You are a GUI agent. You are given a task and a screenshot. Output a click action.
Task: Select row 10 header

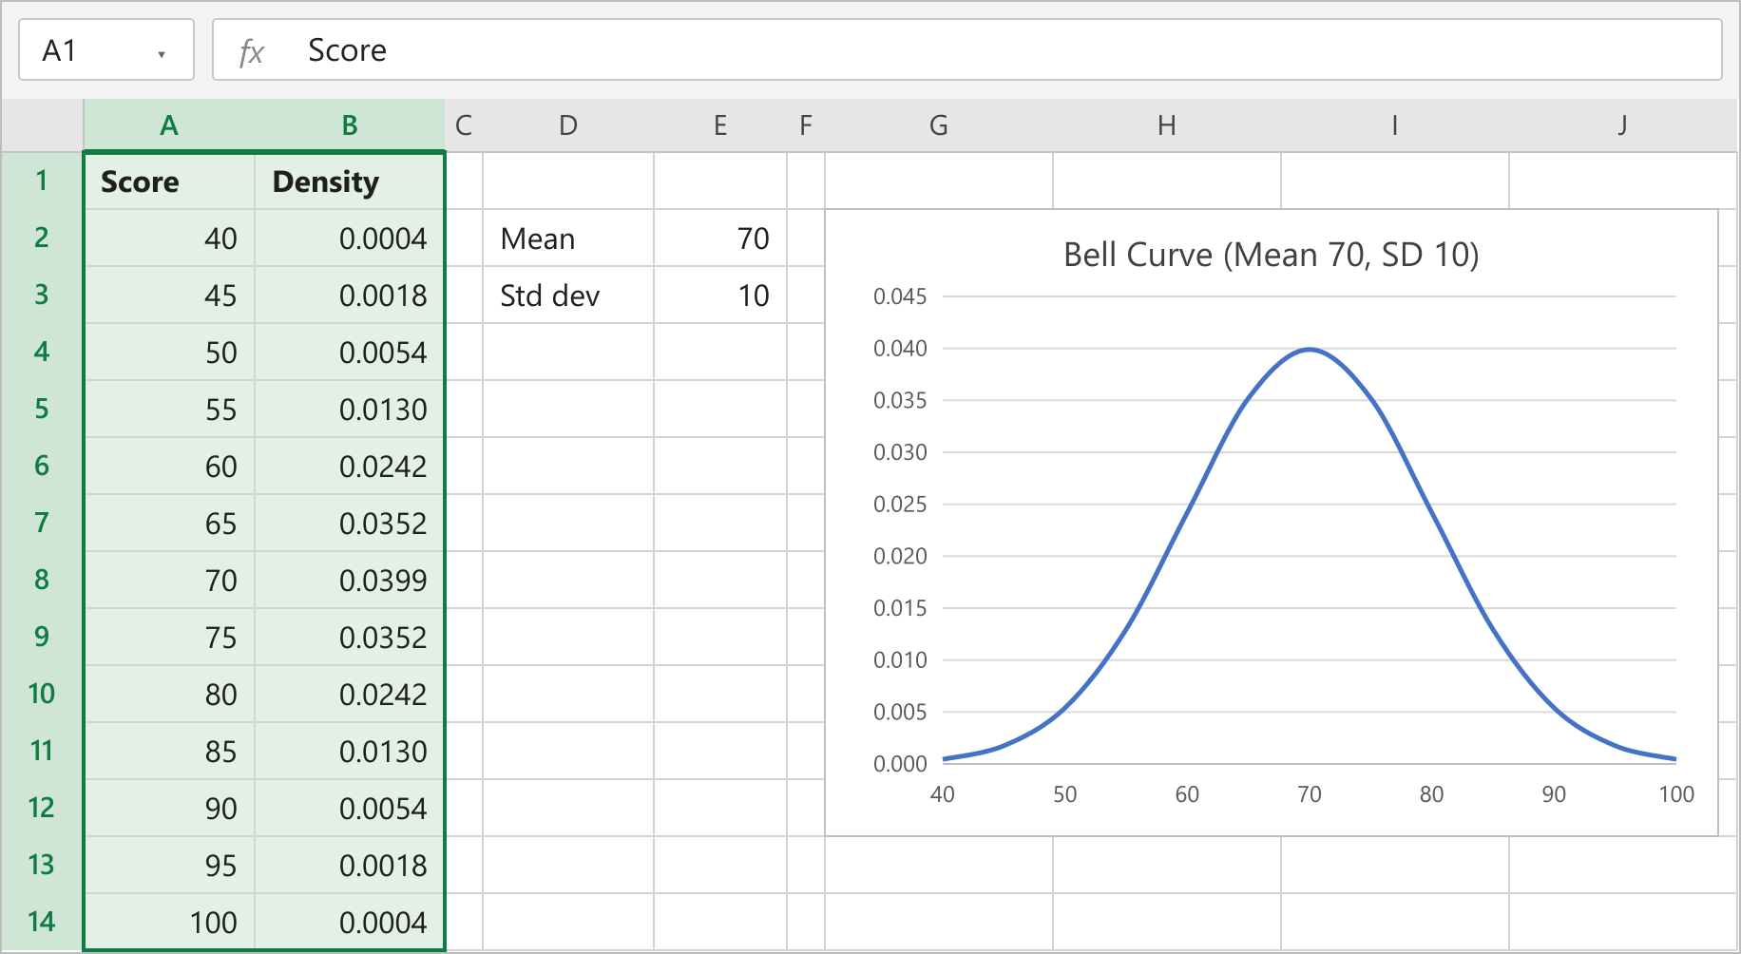pyautogui.click(x=42, y=694)
